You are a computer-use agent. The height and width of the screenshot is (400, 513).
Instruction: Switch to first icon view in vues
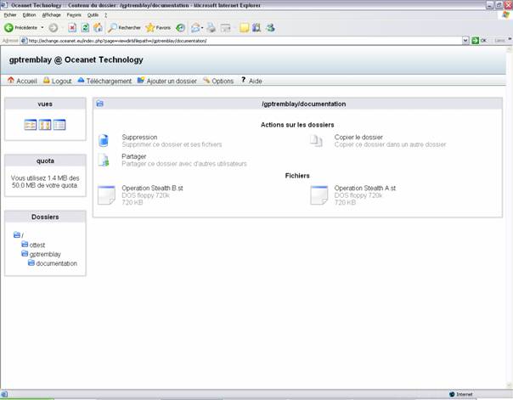tap(30, 125)
